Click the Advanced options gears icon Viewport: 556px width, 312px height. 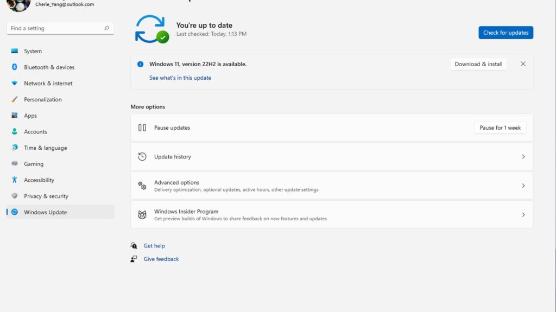pos(142,186)
